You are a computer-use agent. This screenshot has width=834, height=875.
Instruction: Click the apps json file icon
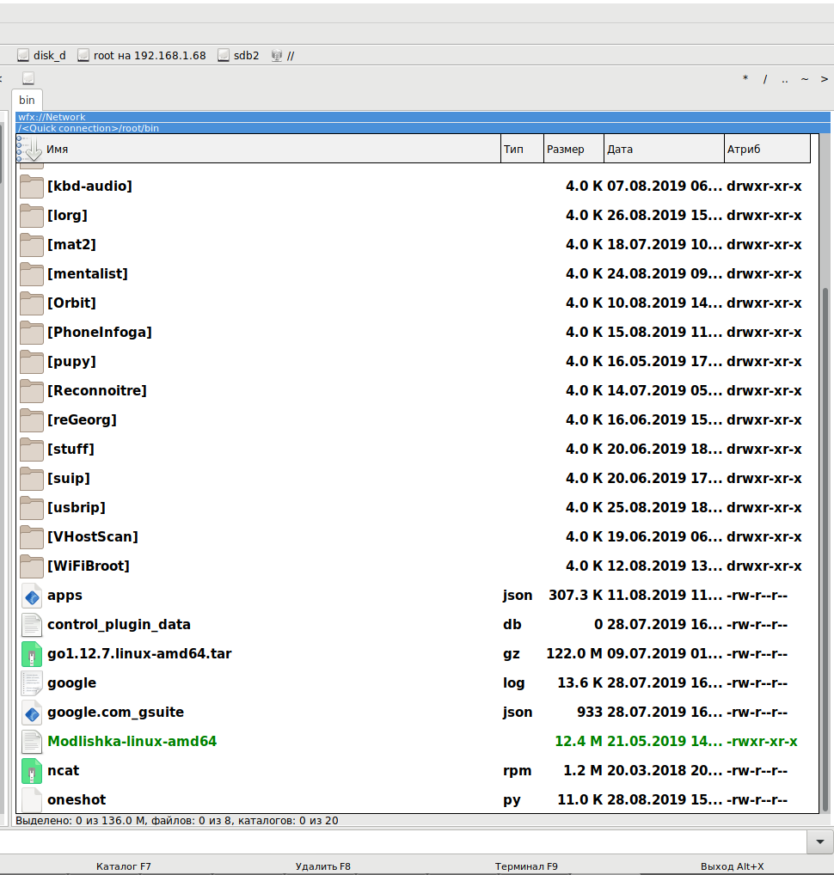[x=32, y=596]
